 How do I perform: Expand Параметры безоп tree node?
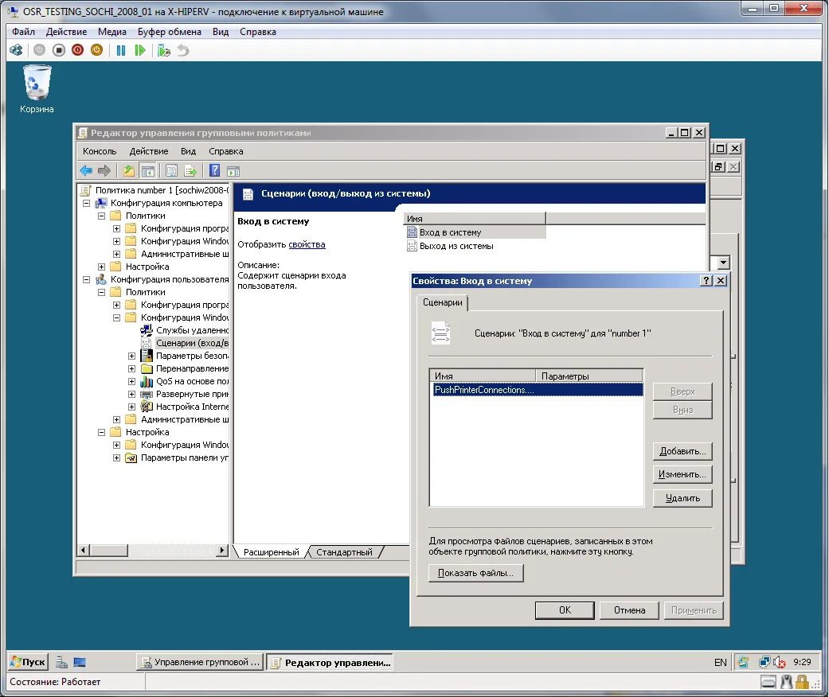[131, 356]
